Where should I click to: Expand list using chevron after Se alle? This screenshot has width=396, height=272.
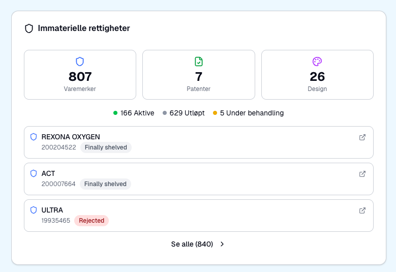(x=222, y=244)
